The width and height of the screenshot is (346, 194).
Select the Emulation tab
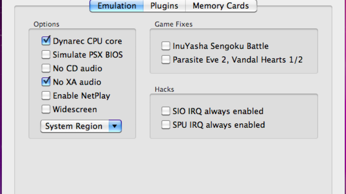117,6
